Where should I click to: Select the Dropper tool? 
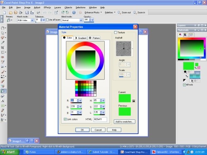[2, 43]
